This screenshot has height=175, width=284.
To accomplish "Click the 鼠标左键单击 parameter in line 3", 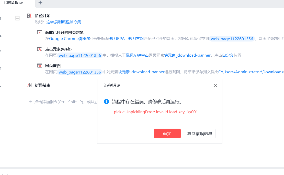I will (137, 55).
